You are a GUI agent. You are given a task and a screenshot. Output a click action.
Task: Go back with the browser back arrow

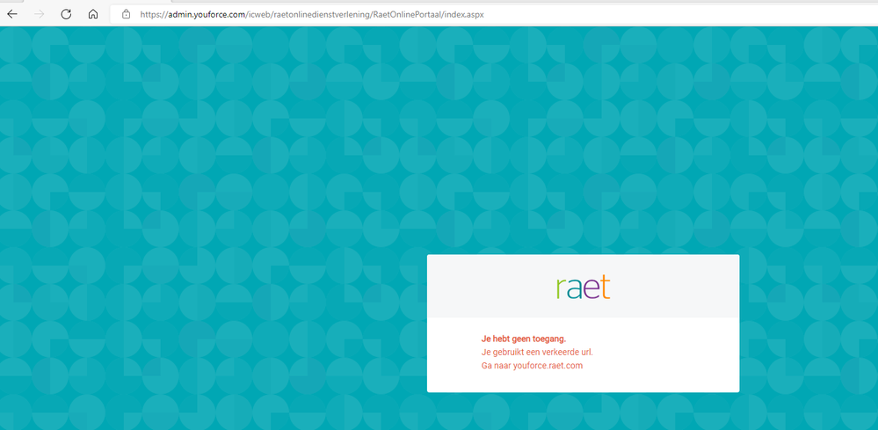click(12, 14)
